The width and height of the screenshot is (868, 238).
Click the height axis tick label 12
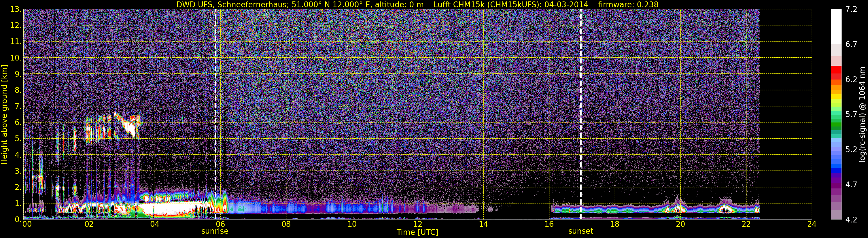pyautogui.click(x=16, y=26)
